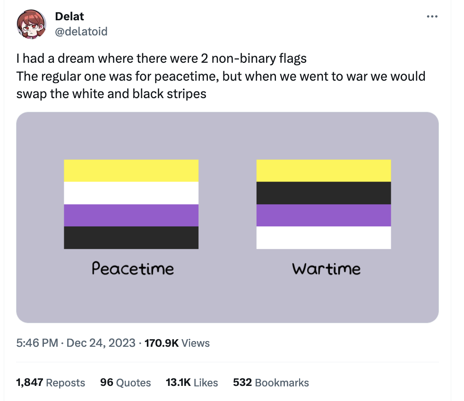Open the tweet options menu via the three dots
The width and height of the screenshot is (464, 401).
[432, 16]
